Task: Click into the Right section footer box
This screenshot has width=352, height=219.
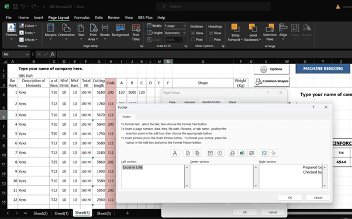Action: [x=291, y=176]
